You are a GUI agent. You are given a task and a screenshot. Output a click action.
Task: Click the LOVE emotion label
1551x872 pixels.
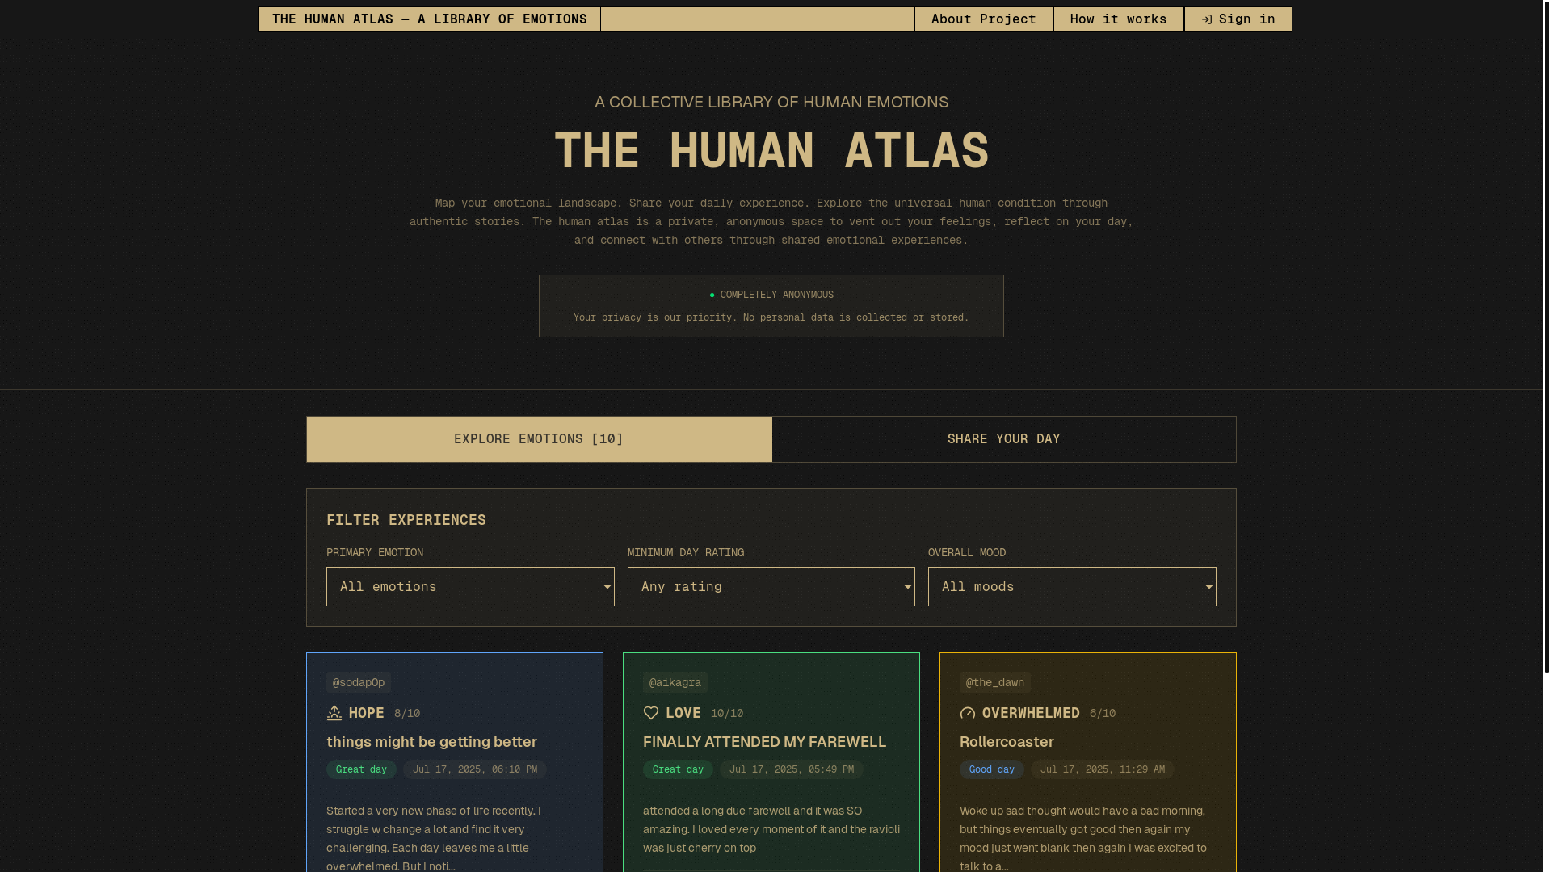[683, 713]
